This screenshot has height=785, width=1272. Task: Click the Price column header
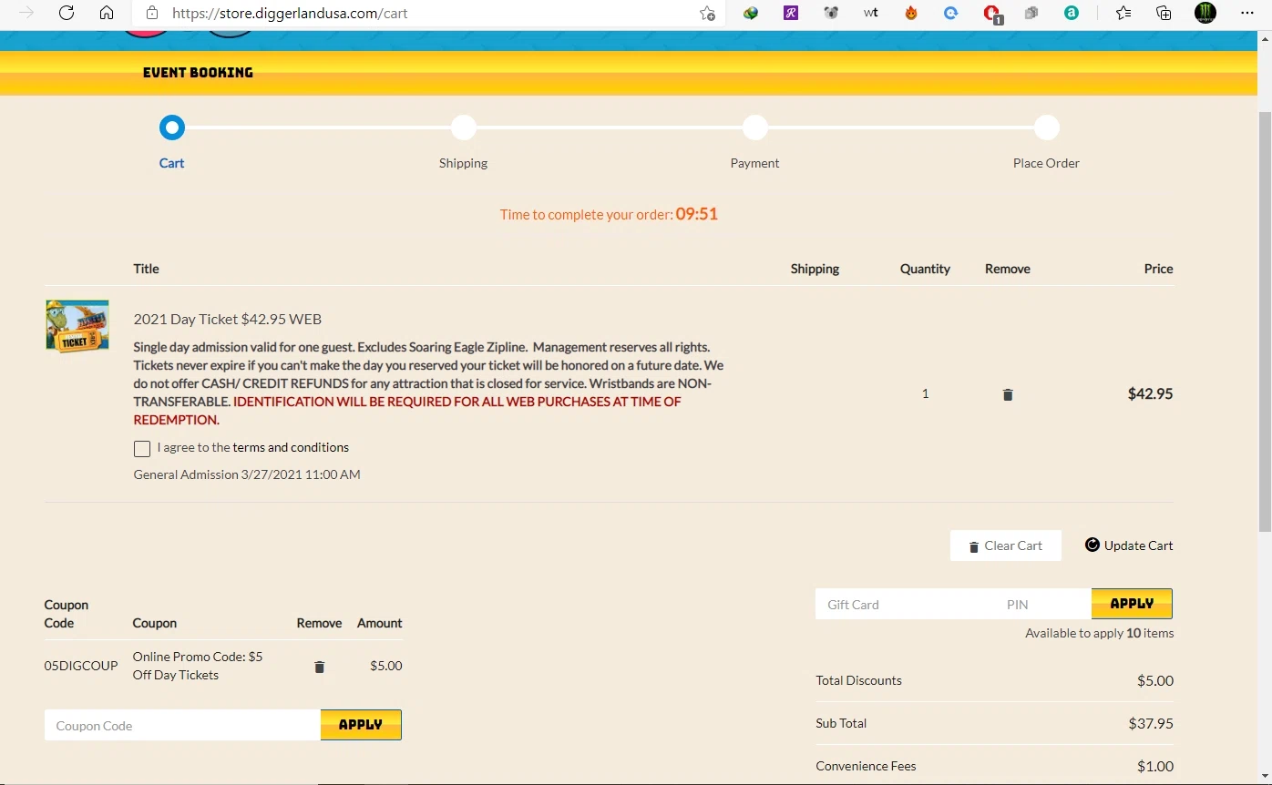coord(1159,269)
